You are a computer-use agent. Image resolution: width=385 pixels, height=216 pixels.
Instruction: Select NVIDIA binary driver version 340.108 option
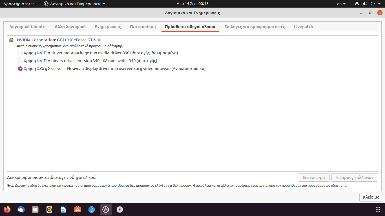pyautogui.click(x=88, y=61)
